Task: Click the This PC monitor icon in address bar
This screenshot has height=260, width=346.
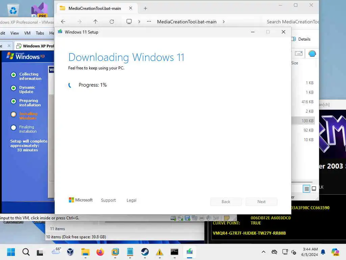Action: (129, 21)
